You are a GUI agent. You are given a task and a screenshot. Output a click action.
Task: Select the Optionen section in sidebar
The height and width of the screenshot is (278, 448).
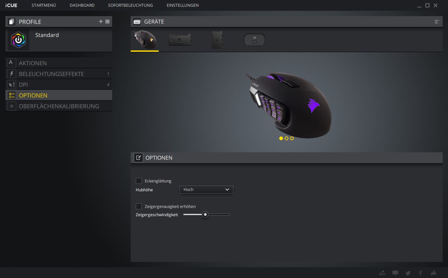pyautogui.click(x=59, y=95)
